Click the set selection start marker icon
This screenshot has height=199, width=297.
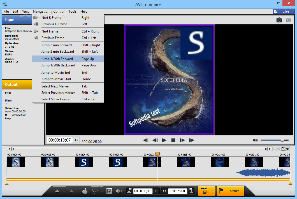click(129, 191)
